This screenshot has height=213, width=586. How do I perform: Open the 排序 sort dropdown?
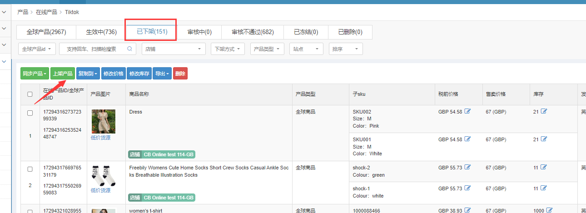346,49
